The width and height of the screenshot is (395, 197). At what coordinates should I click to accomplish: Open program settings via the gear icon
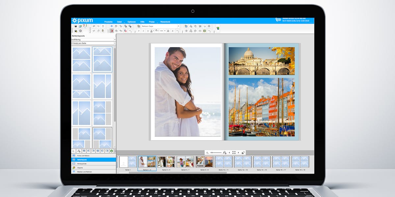click(x=80, y=31)
